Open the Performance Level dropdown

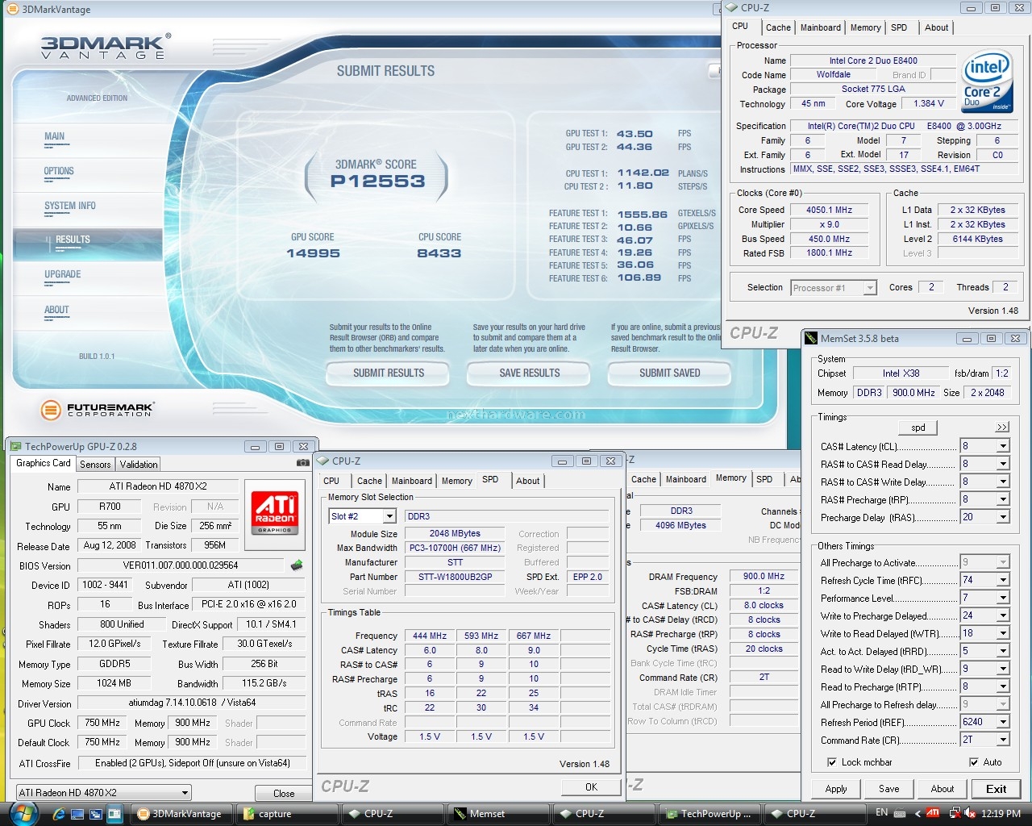pos(1003,598)
